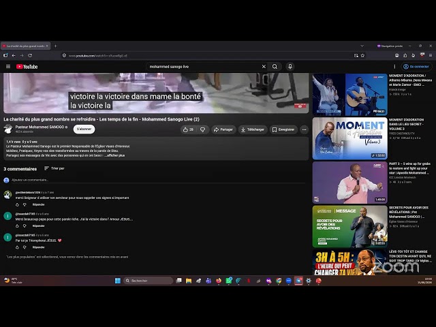Open Firefox from the taskbar

coord(219,281)
